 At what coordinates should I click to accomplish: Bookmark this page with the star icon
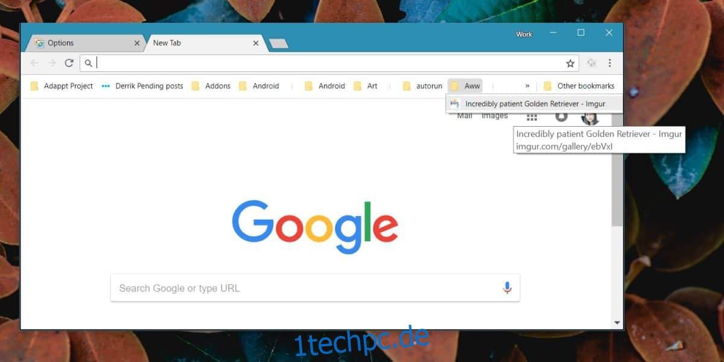570,63
